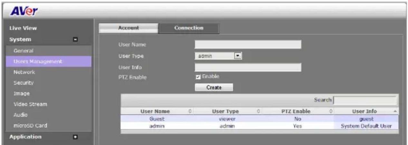The height and width of the screenshot is (145, 408).
Task: Open the User Type dropdown
Action: coord(218,56)
